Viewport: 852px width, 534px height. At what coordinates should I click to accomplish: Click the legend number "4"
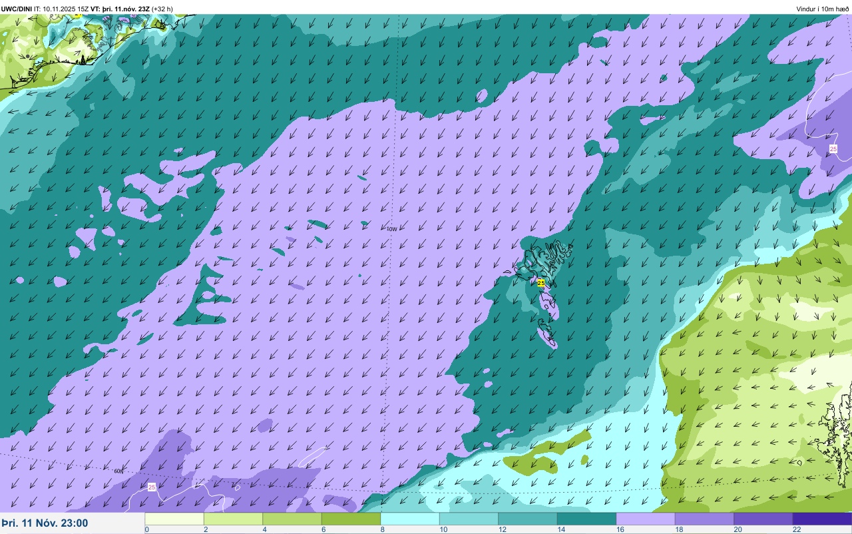264,530
